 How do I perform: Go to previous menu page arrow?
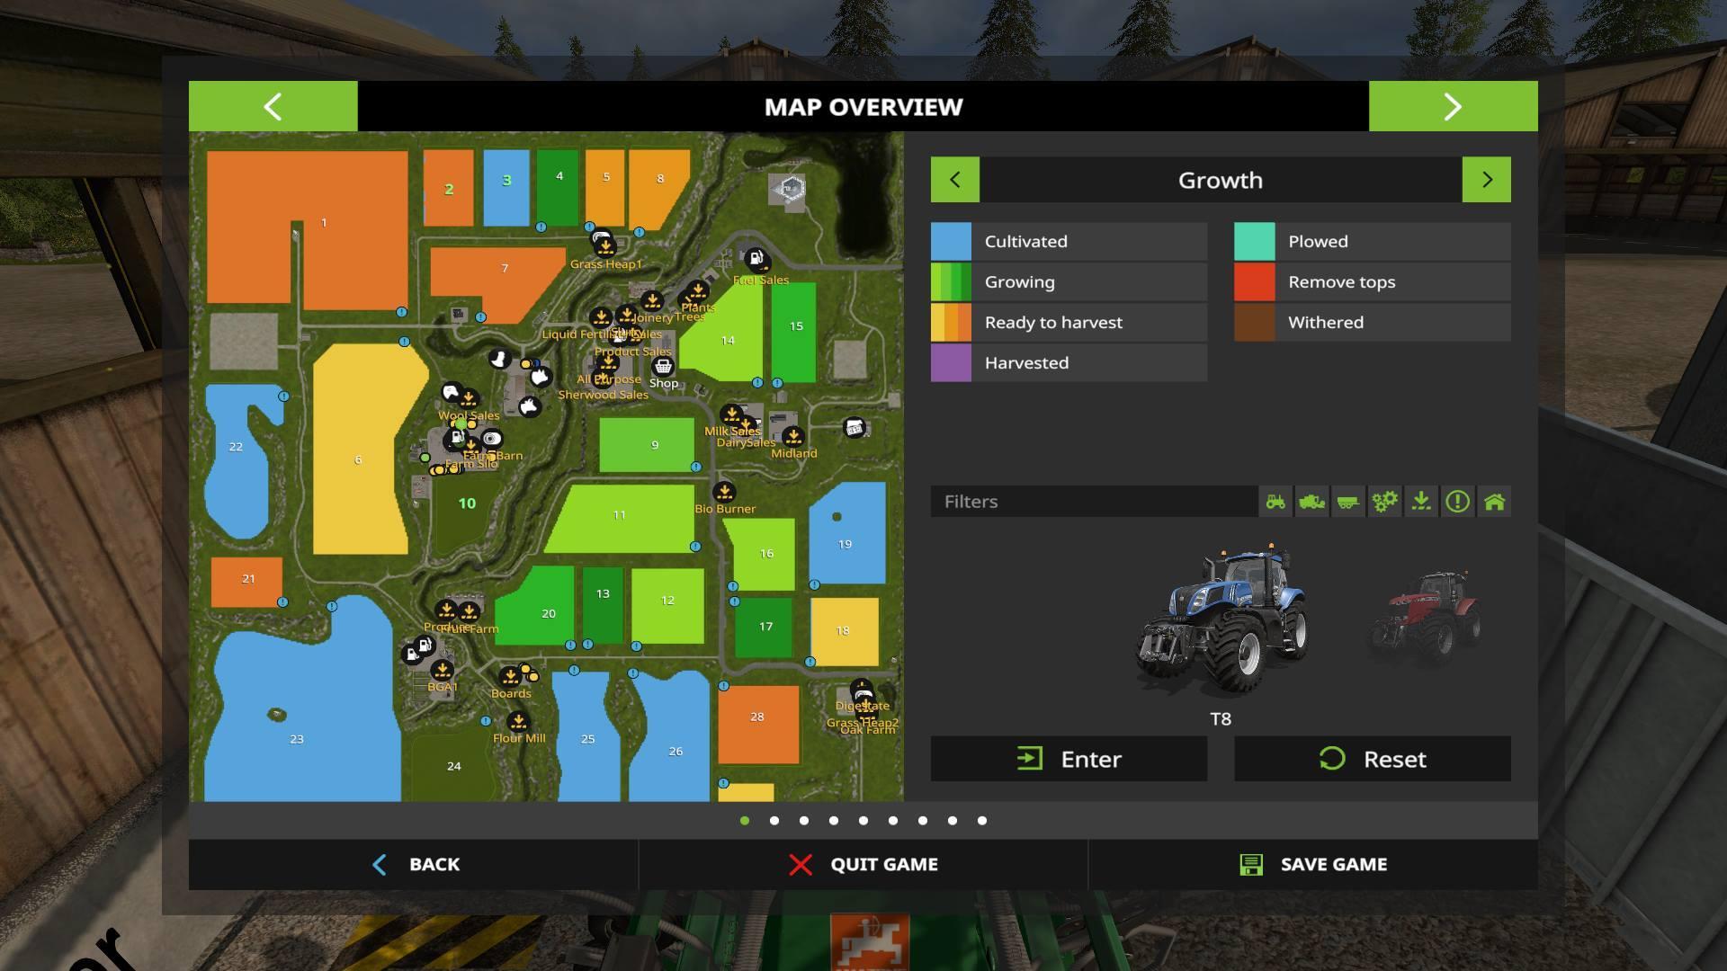click(273, 106)
